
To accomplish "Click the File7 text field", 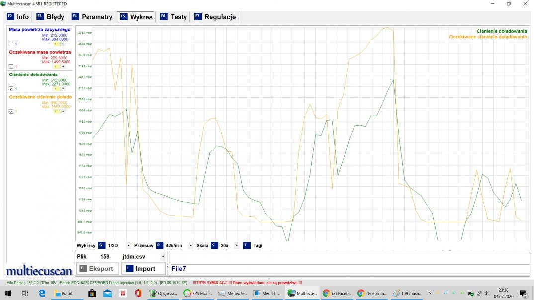I will [x=348, y=269].
